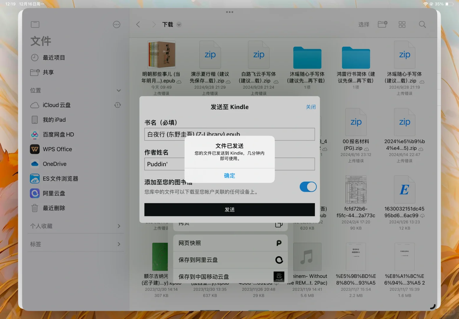Confirm the 文件已发送 alert with 确定
This screenshot has height=319, width=459.
point(230,175)
